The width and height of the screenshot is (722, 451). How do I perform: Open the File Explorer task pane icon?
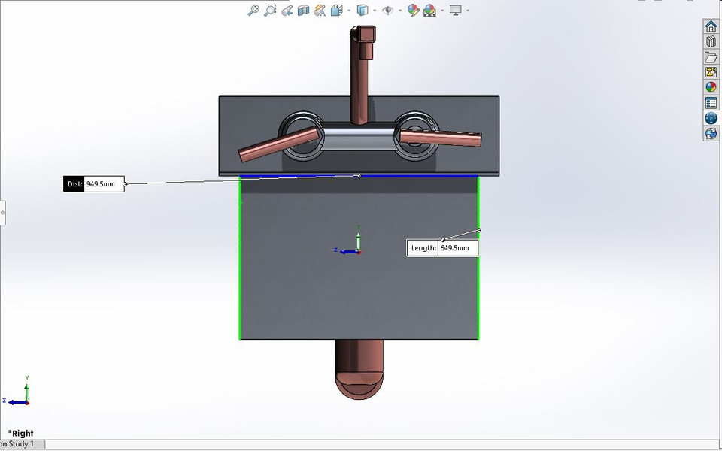(x=711, y=58)
